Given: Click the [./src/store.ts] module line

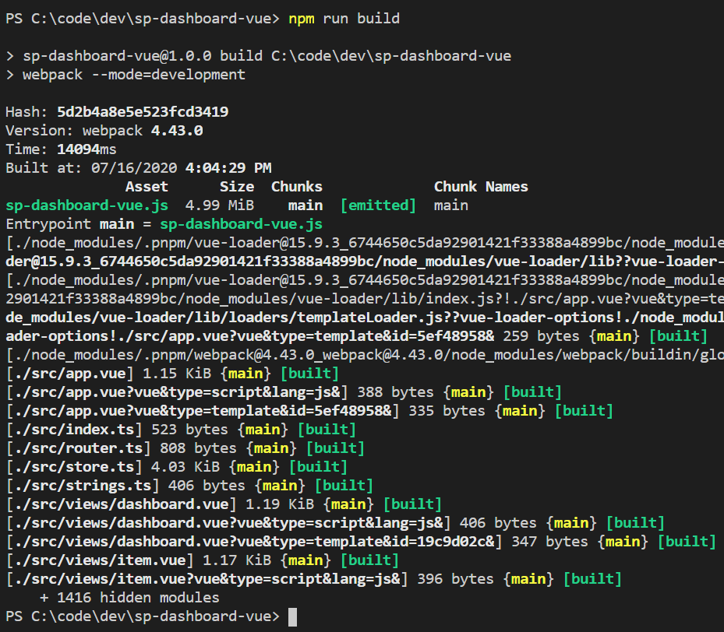Looking at the screenshot, I should 177,467.
